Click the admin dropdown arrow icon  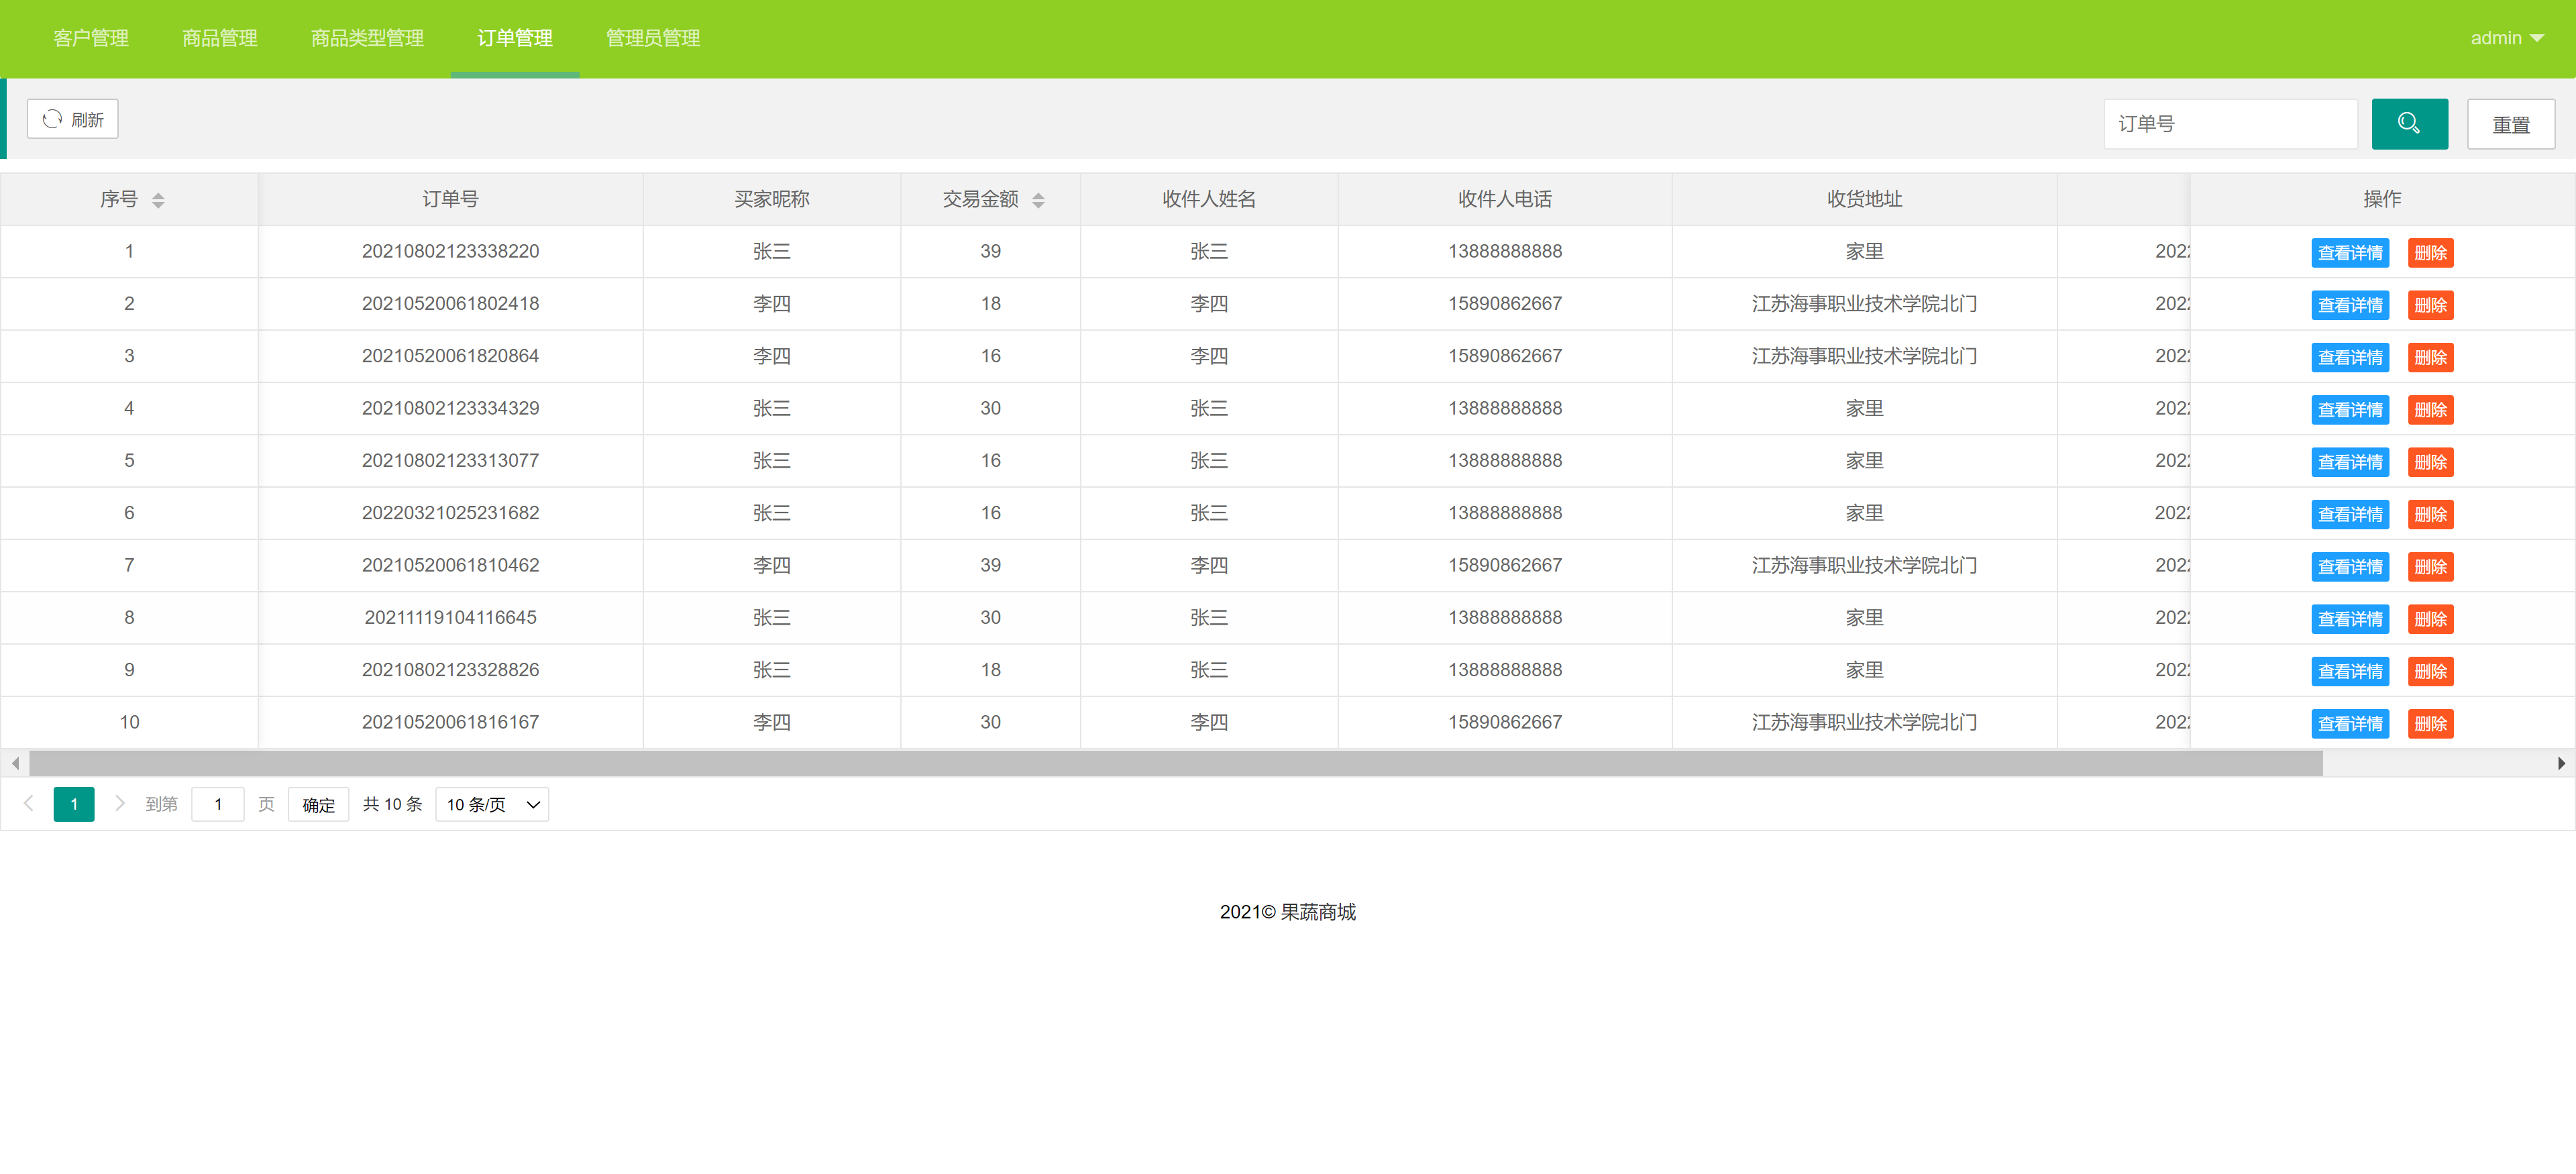pos(2538,38)
